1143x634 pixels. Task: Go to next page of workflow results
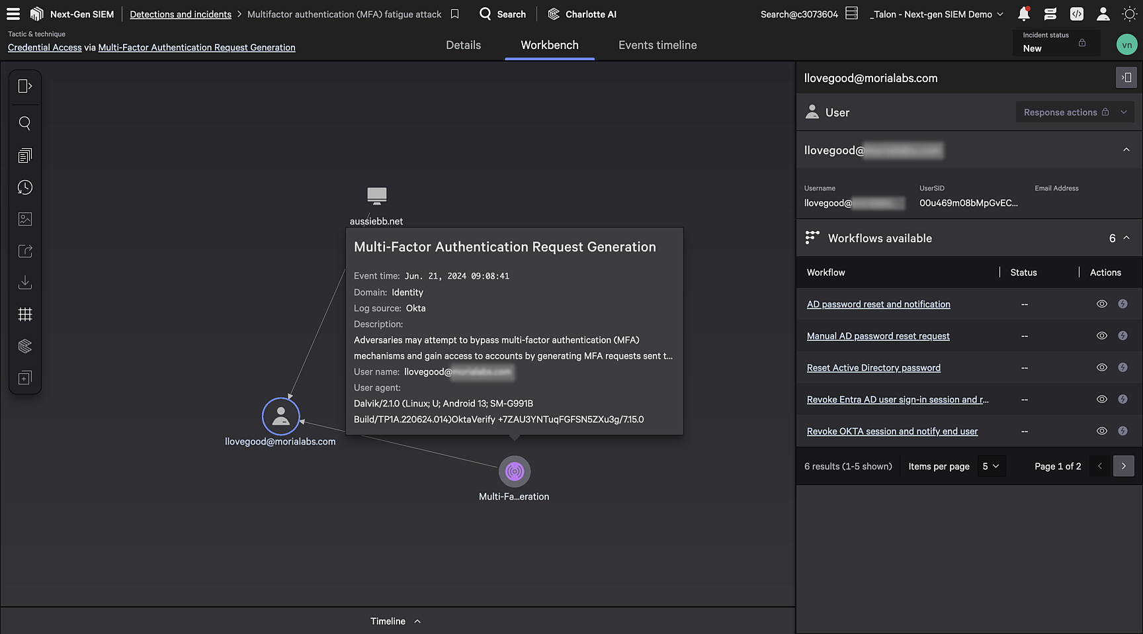click(1123, 466)
